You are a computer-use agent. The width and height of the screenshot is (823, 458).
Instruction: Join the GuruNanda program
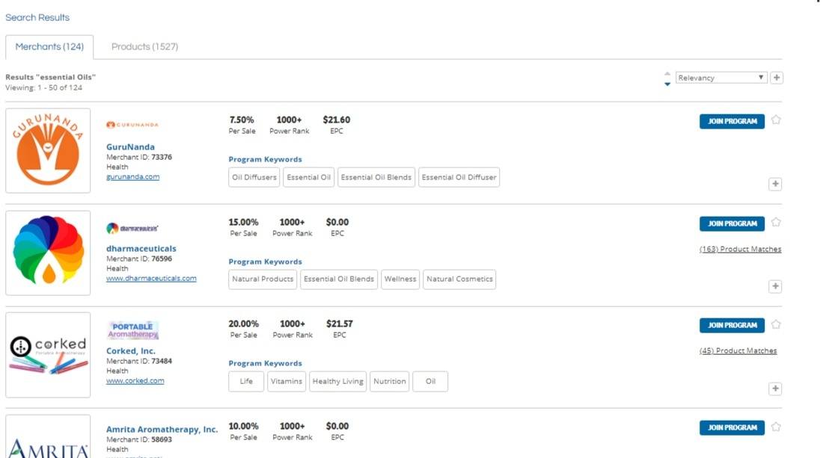point(732,121)
